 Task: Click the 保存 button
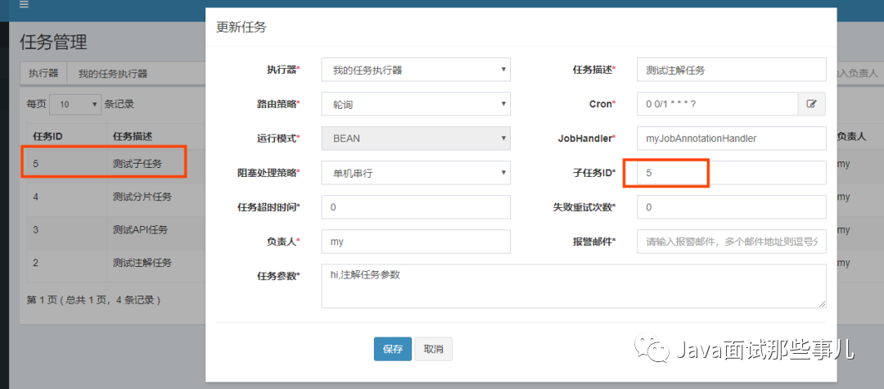393,349
